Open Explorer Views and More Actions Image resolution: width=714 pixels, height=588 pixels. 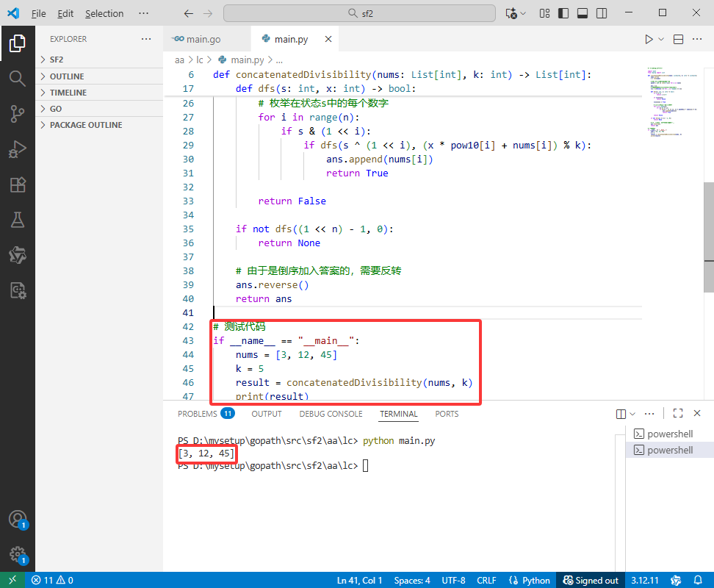click(146, 39)
